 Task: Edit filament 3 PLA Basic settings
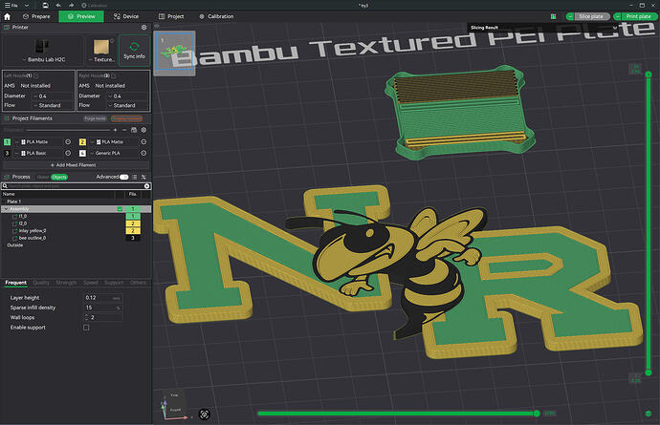click(68, 153)
